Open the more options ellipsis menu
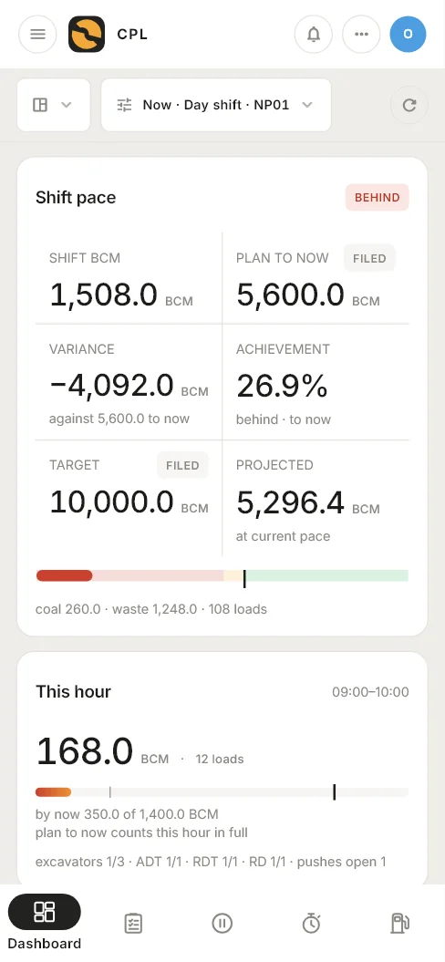 pos(361,34)
